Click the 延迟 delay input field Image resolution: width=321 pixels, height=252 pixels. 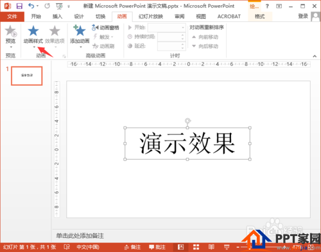click(169, 46)
